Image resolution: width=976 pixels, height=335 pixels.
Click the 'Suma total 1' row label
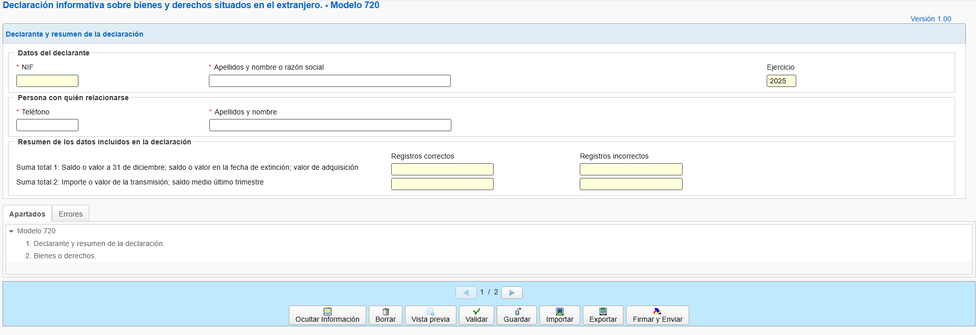187,167
